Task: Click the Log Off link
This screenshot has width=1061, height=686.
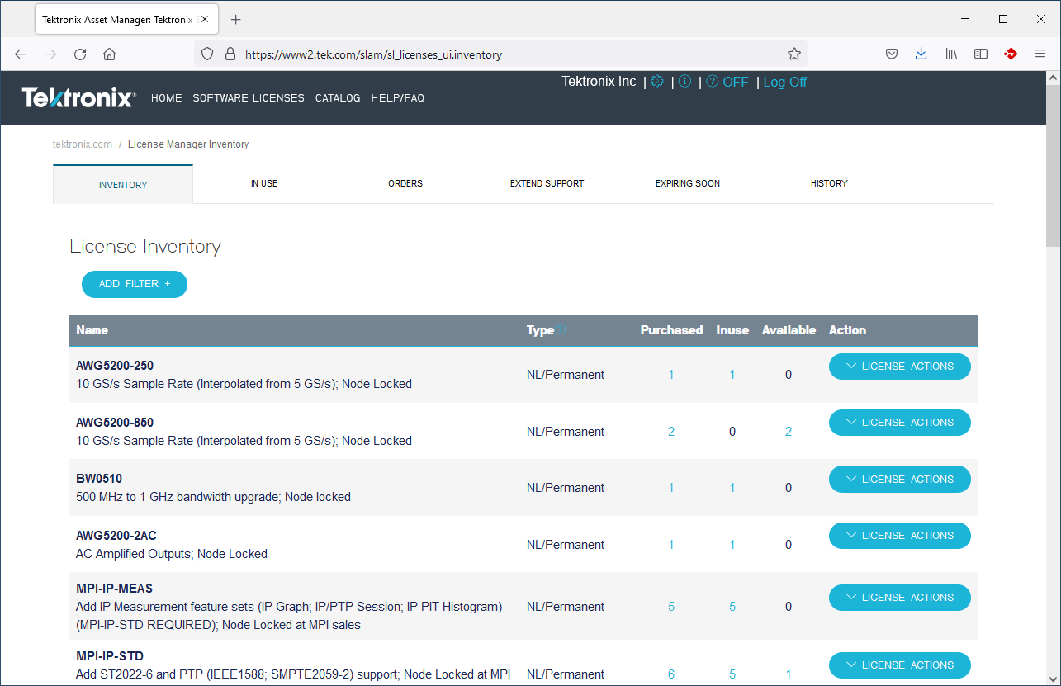Action: click(784, 82)
